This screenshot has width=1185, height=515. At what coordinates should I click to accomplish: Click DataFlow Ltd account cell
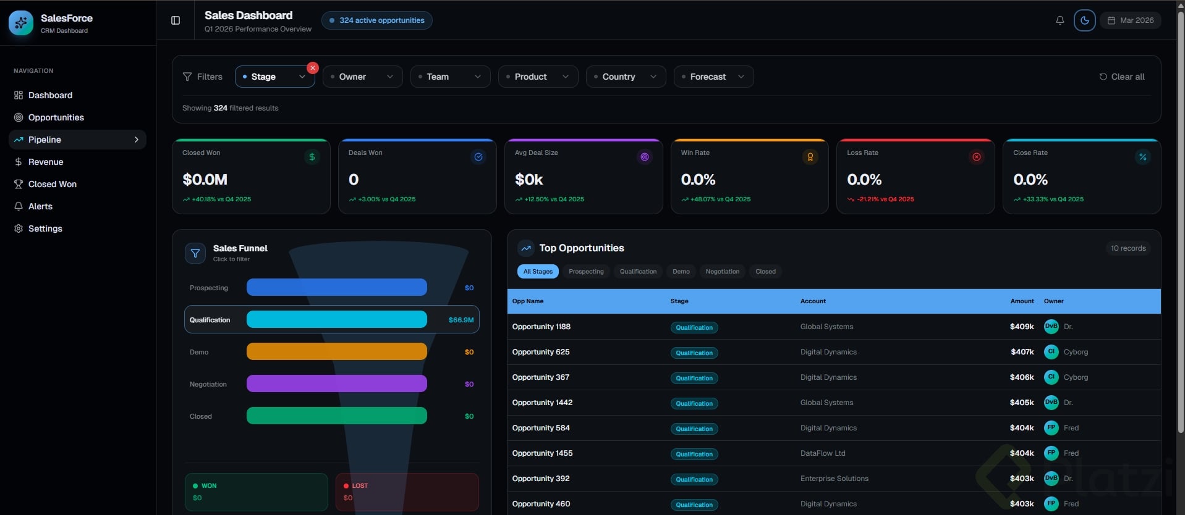pos(823,453)
